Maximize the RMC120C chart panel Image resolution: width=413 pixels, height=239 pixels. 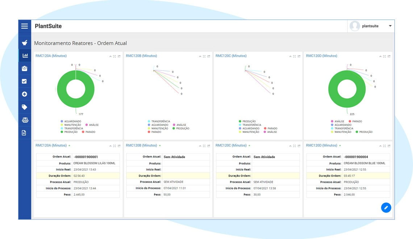pos(295,56)
